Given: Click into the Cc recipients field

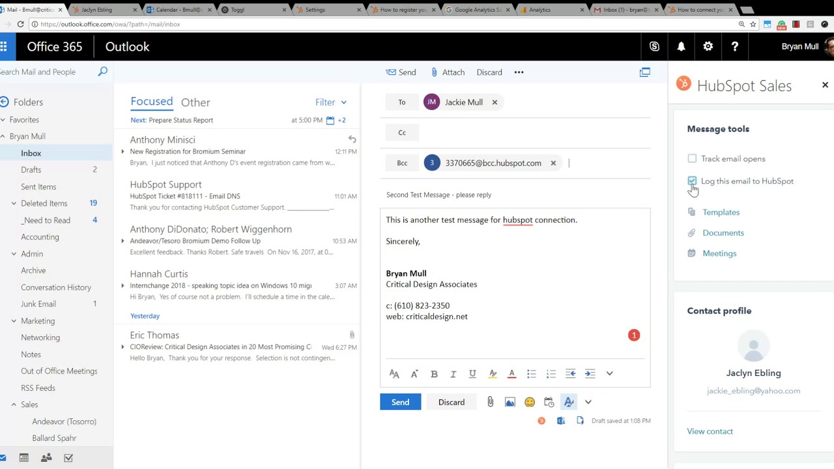Looking at the screenshot, I should pos(534,132).
